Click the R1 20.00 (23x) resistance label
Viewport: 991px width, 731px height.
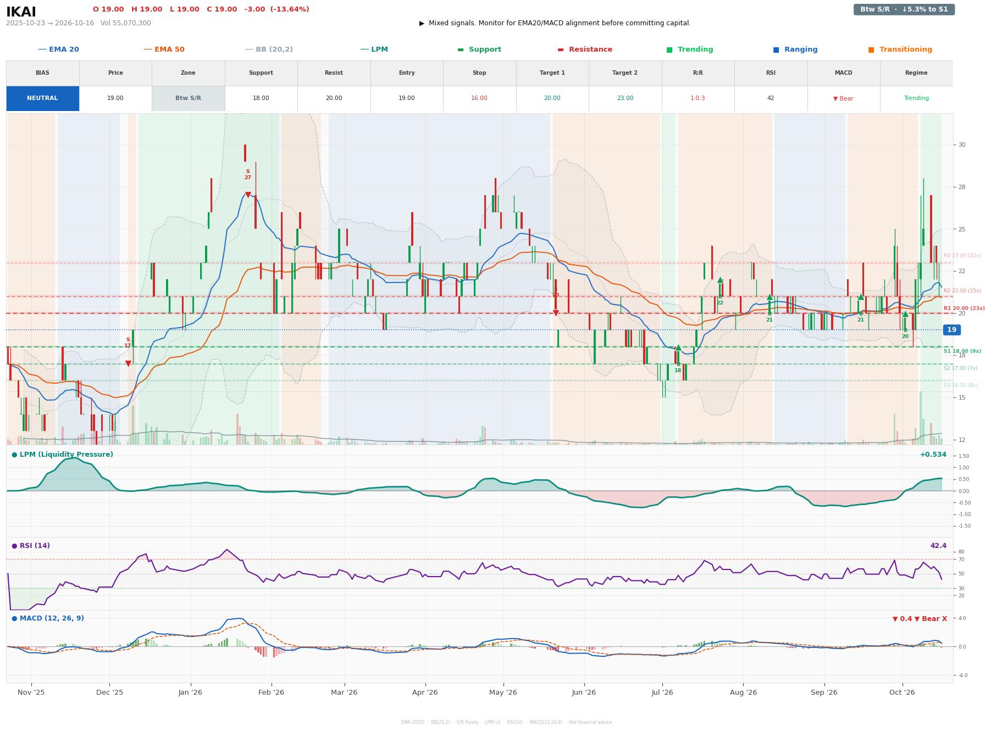pyautogui.click(x=964, y=308)
